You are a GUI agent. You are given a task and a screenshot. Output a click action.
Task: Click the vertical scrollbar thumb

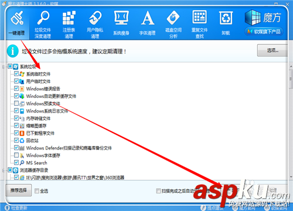[291, 79]
